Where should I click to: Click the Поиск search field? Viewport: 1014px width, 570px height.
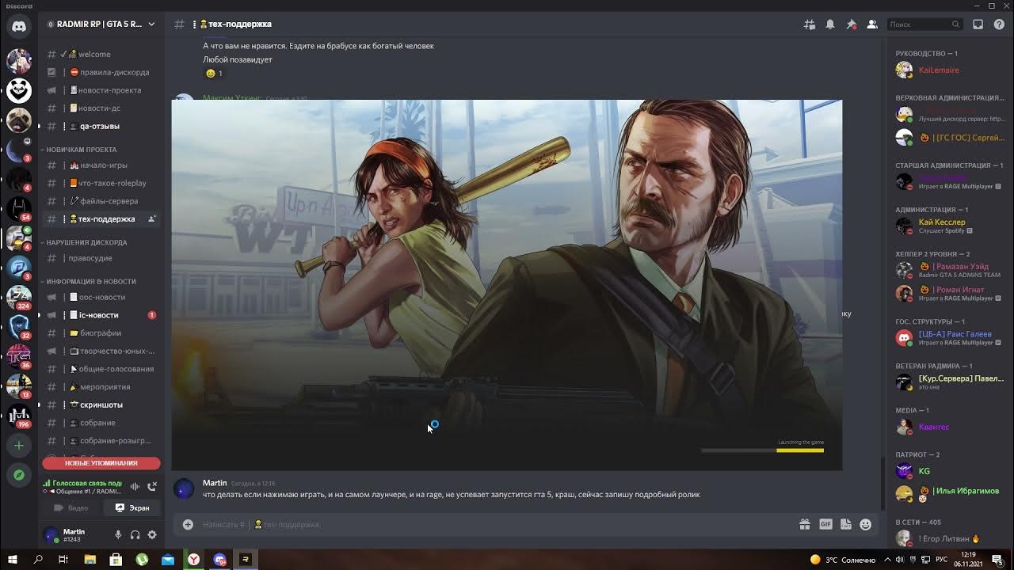point(924,25)
